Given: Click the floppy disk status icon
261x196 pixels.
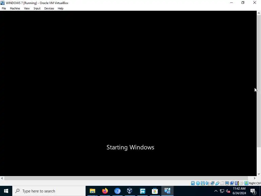Looking at the screenshot, I should pos(203,183).
